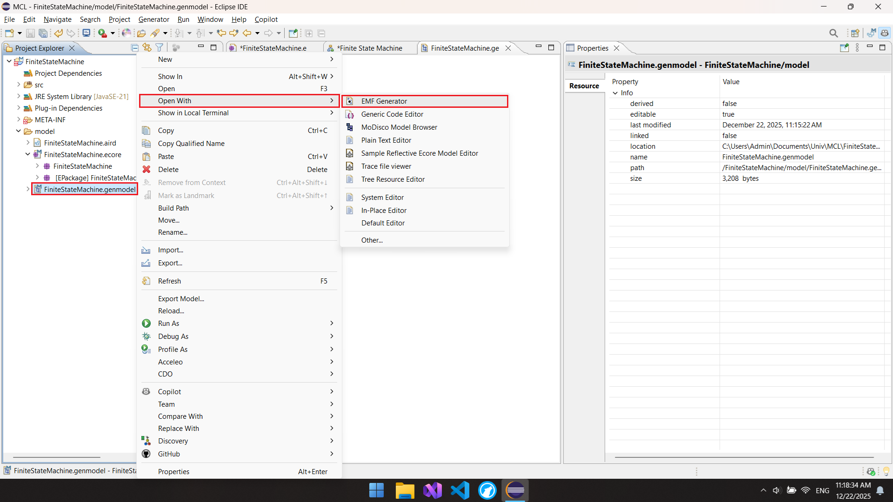Click the Open Type folder toolbar icon
This screenshot has height=502, width=893.
[x=141, y=33]
